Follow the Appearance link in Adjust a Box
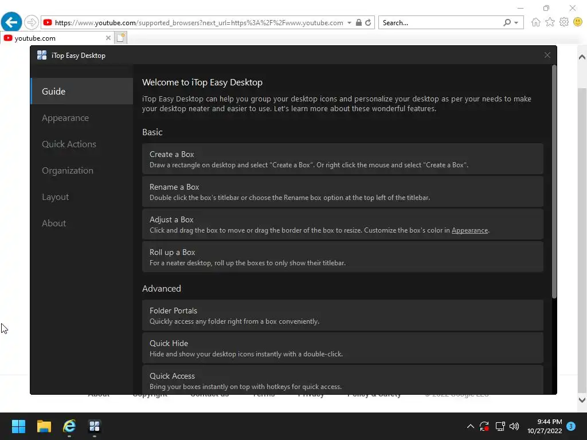 pos(469,230)
